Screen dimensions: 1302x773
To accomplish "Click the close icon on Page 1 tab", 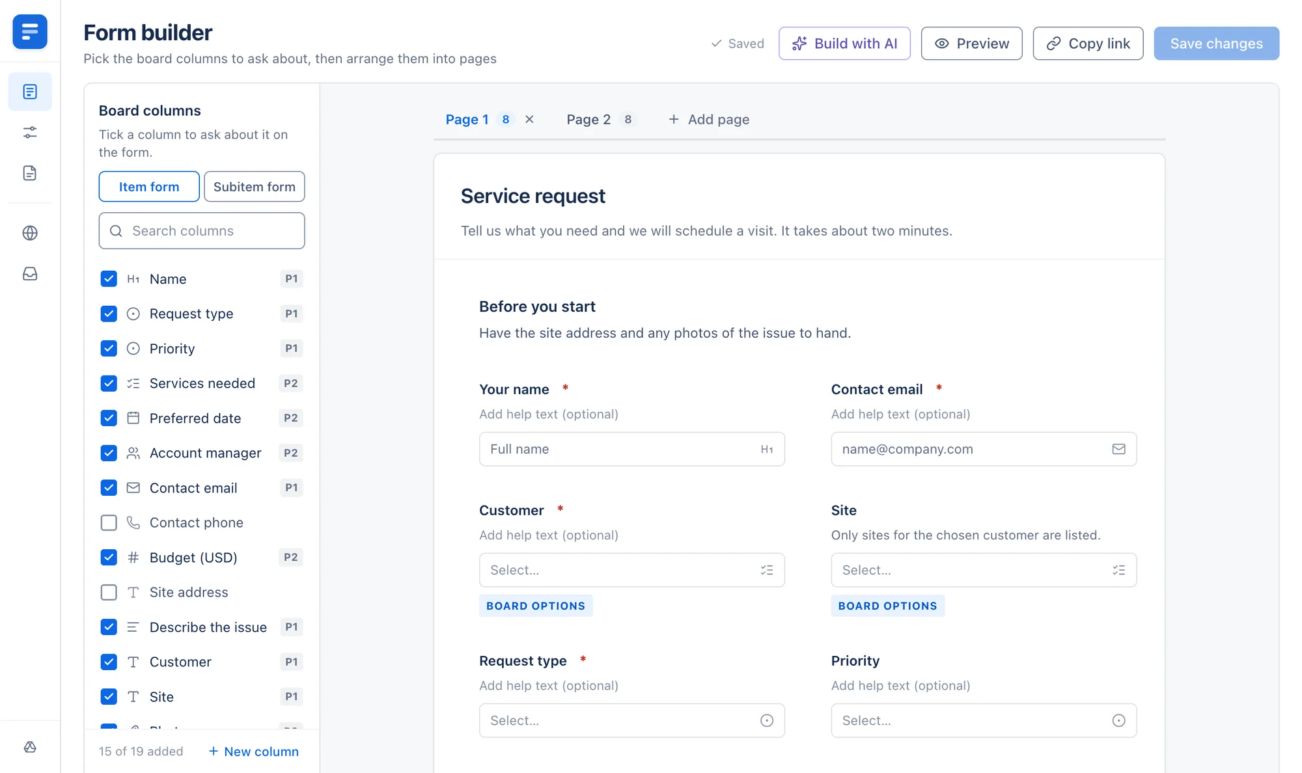I will (x=529, y=119).
